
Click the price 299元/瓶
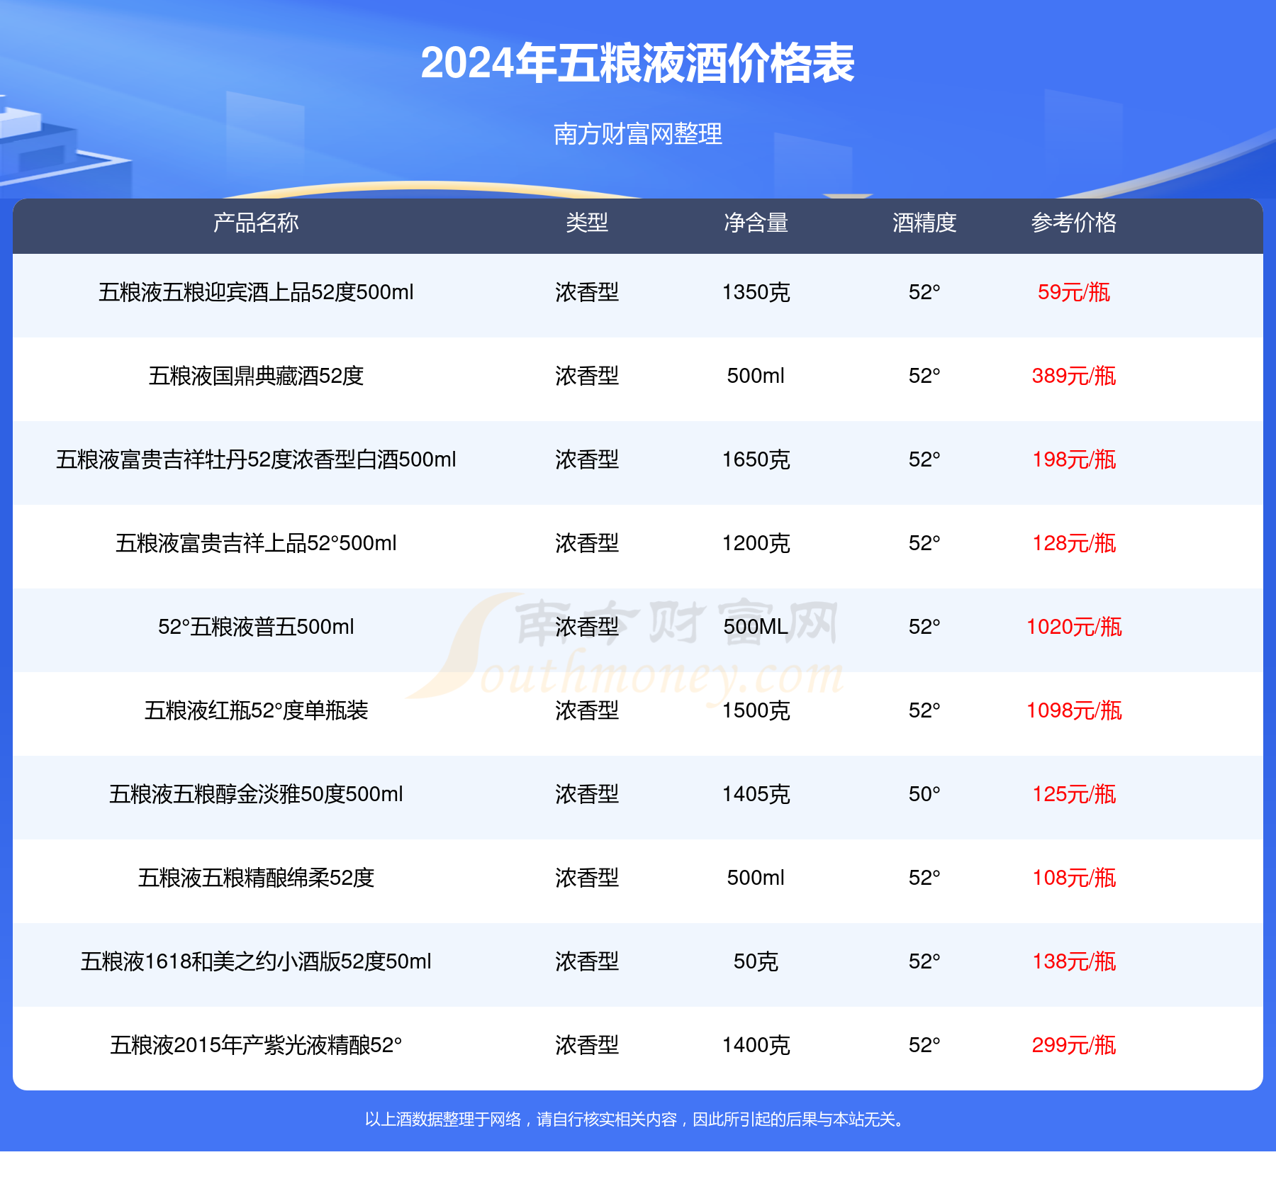pyautogui.click(x=1074, y=1045)
